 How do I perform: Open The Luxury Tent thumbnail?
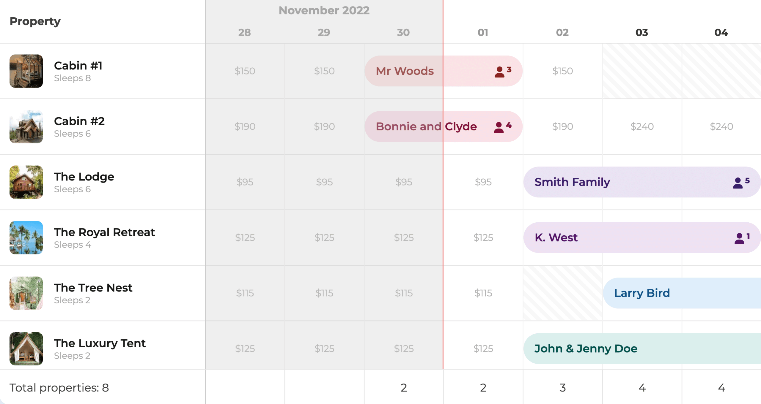click(x=26, y=348)
